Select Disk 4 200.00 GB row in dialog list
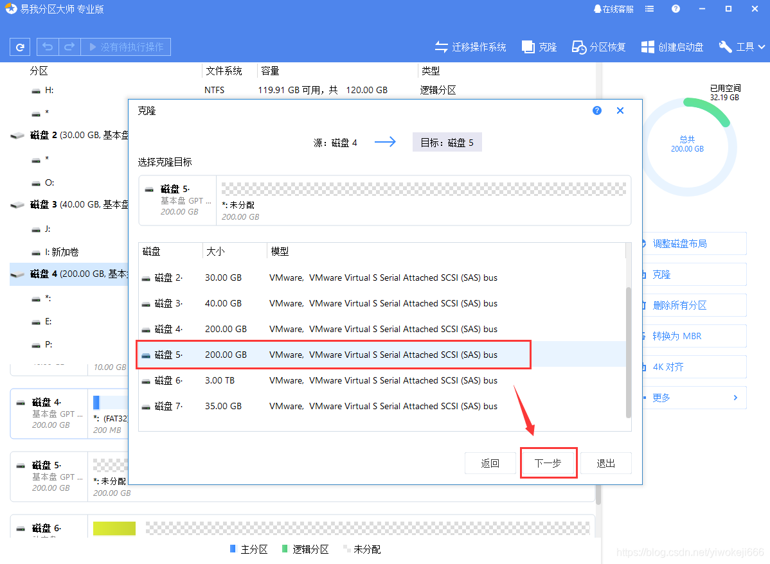 point(382,329)
